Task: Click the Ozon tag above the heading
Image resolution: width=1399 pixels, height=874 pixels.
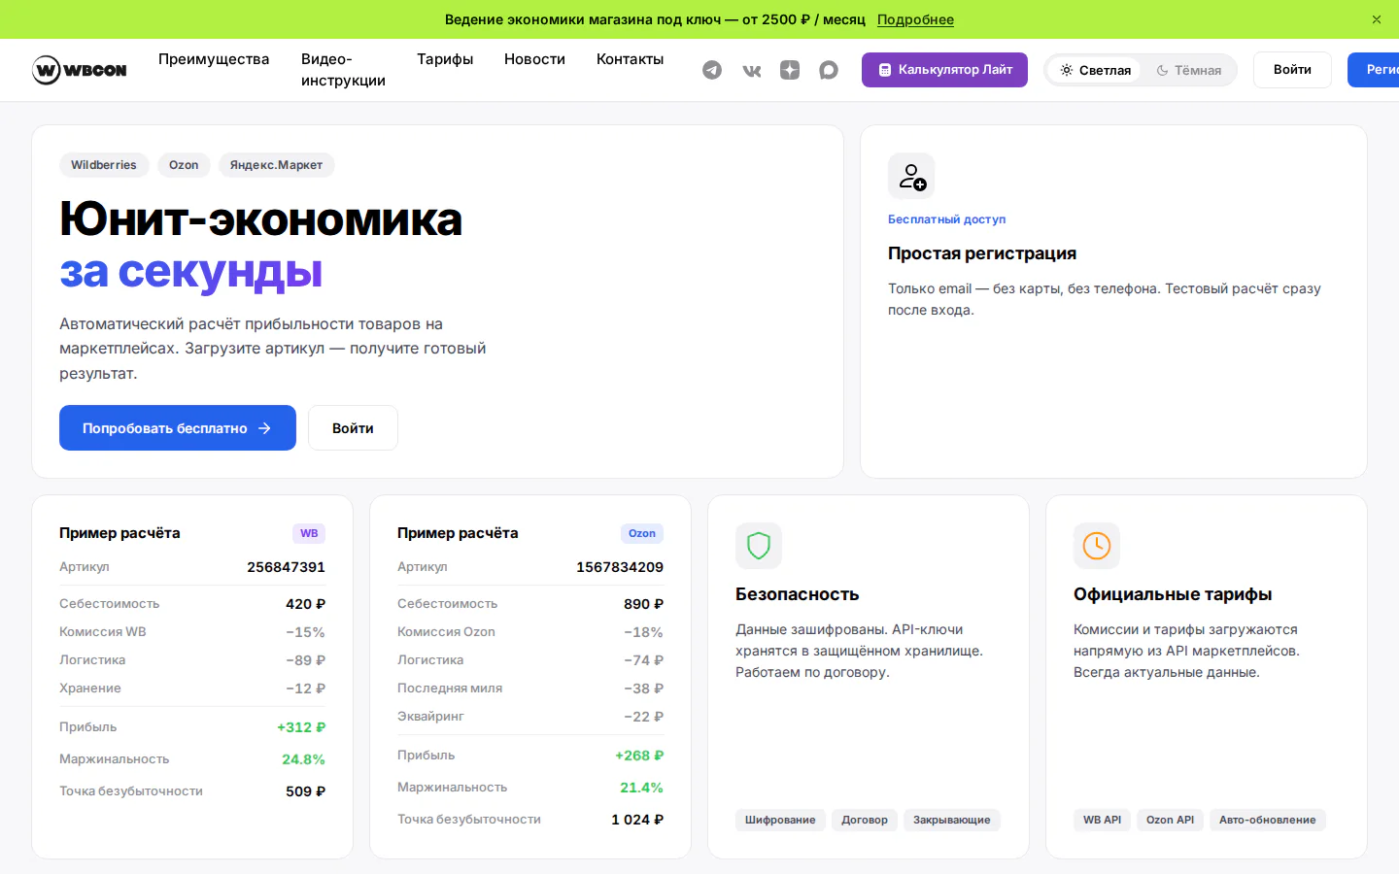Action: 184,165
